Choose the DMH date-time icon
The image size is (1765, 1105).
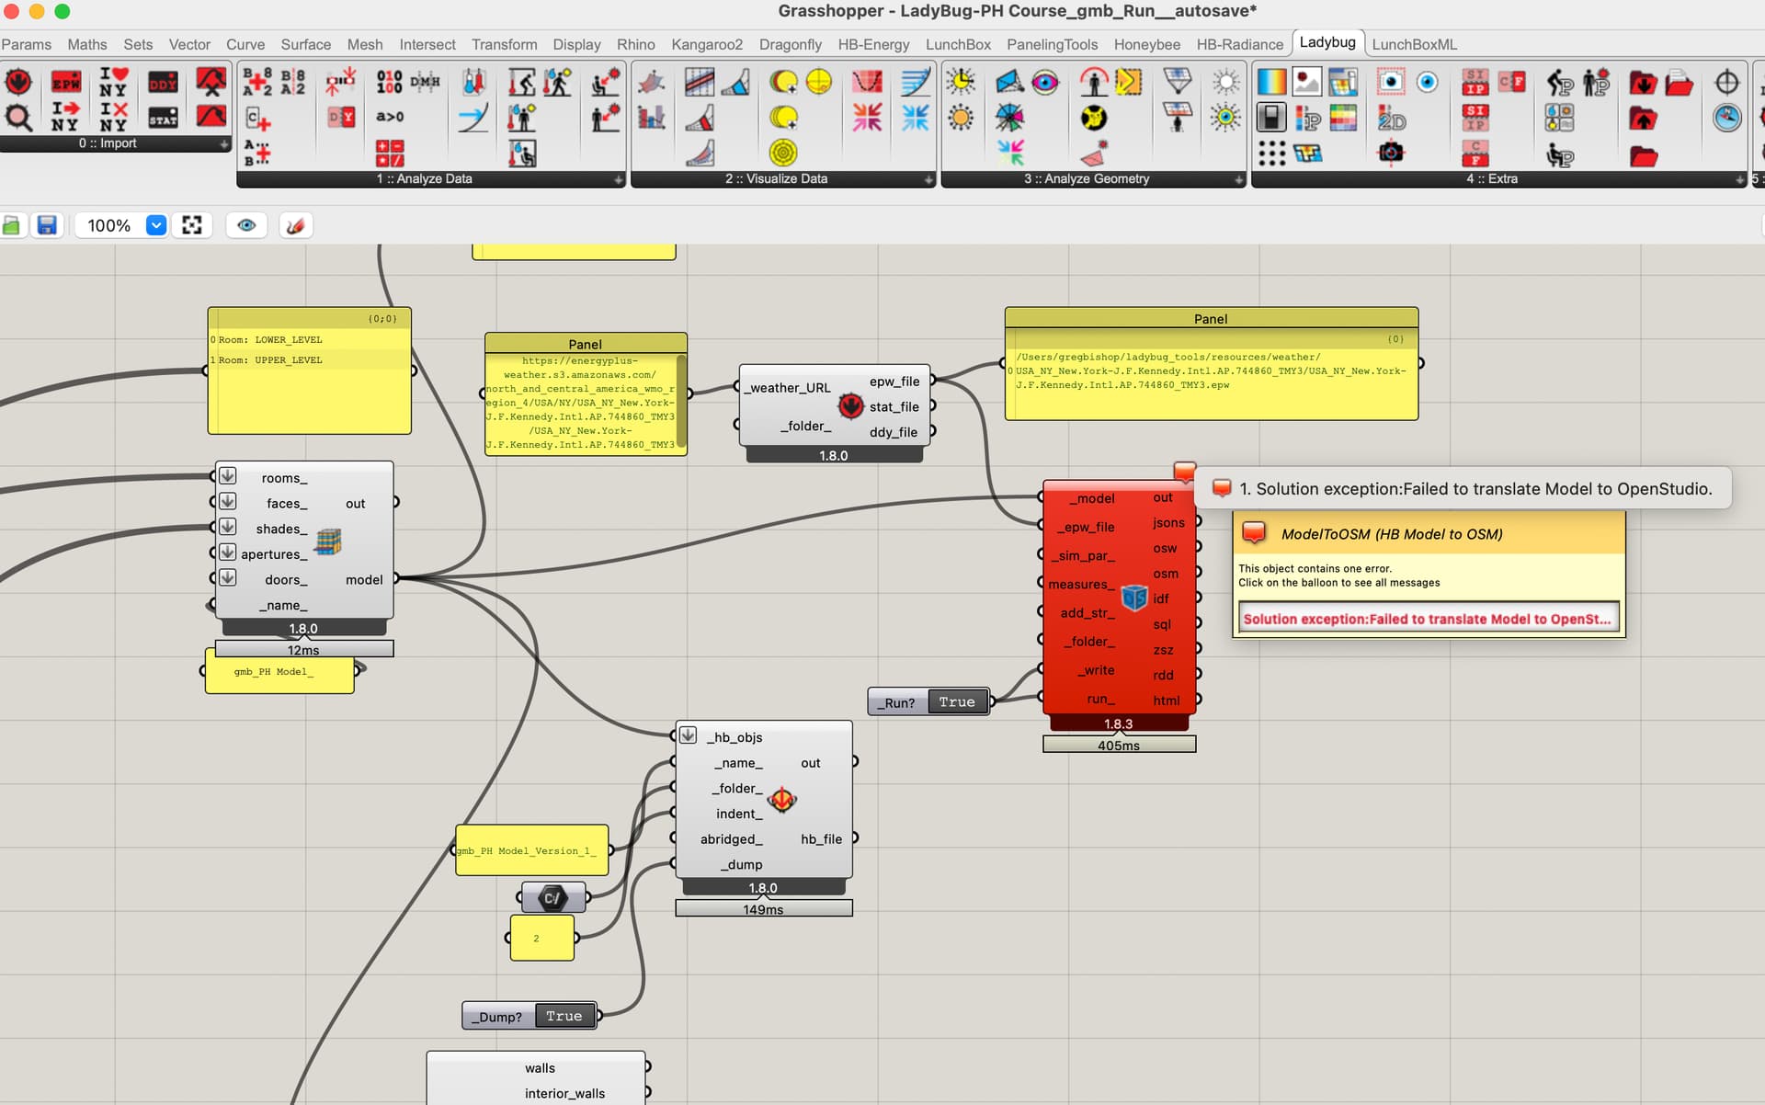click(425, 82)
